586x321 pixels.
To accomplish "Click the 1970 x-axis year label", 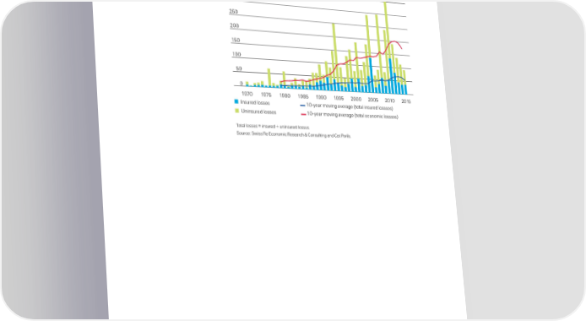I will tap(247, 94).
